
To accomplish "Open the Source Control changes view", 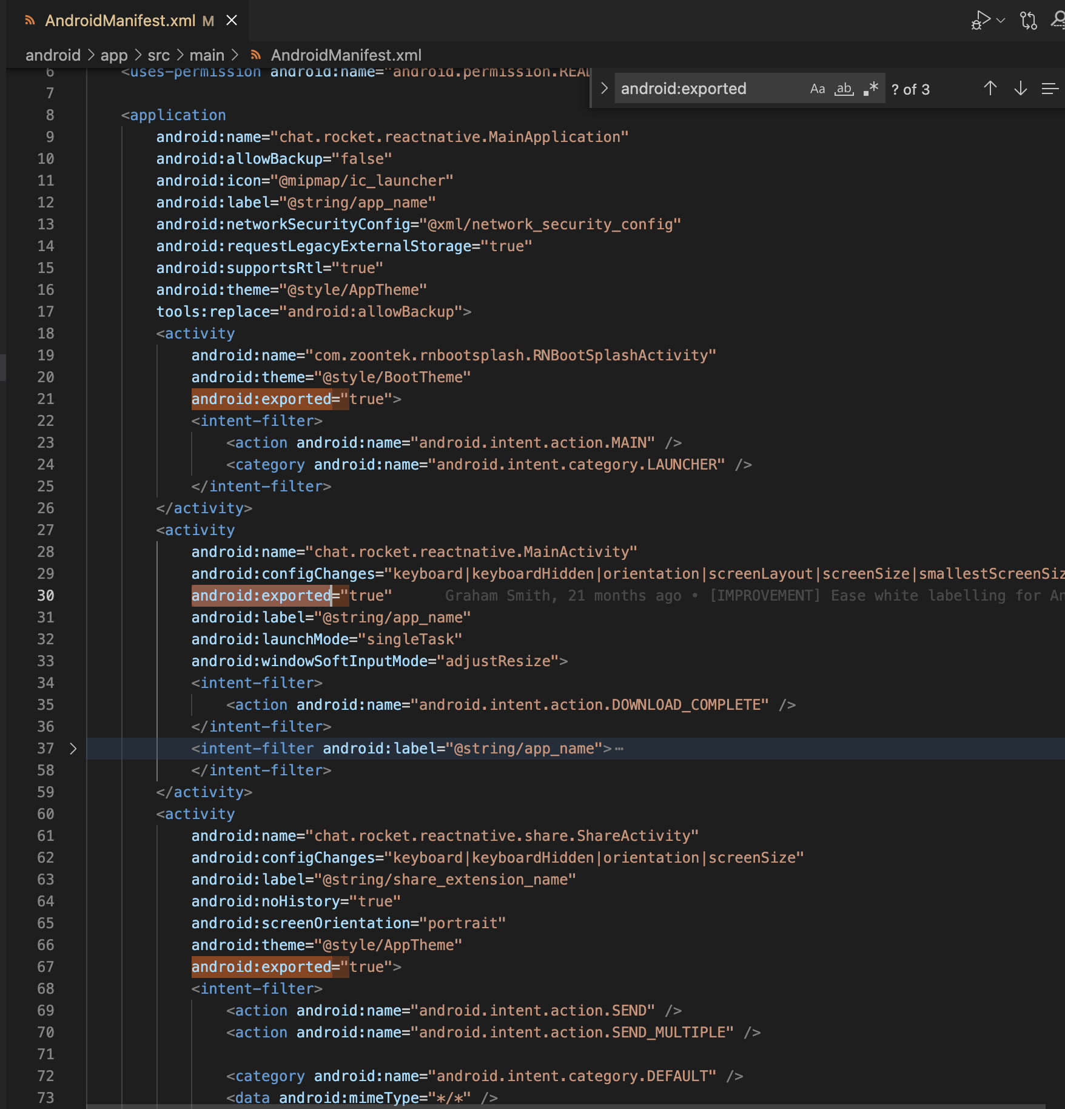I will (x=1027, y=19).
